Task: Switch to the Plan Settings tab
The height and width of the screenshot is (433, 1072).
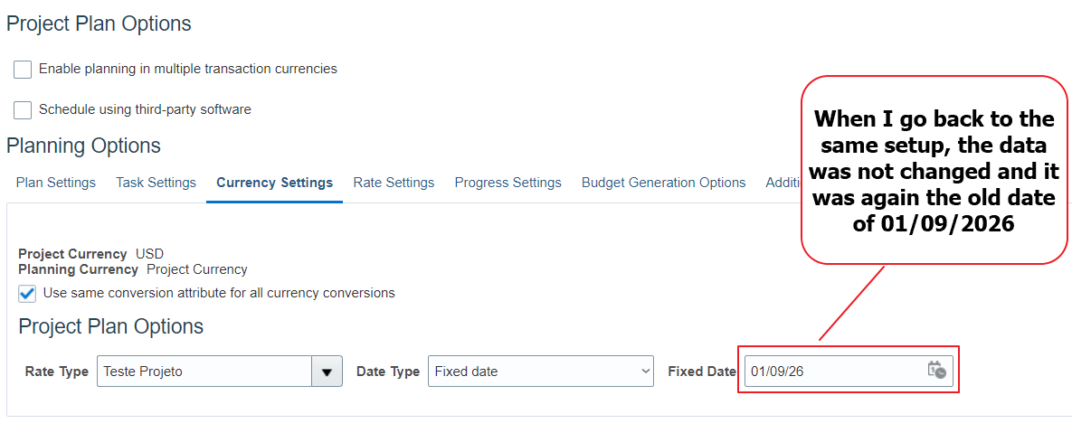Action: [x=56, y=183]
